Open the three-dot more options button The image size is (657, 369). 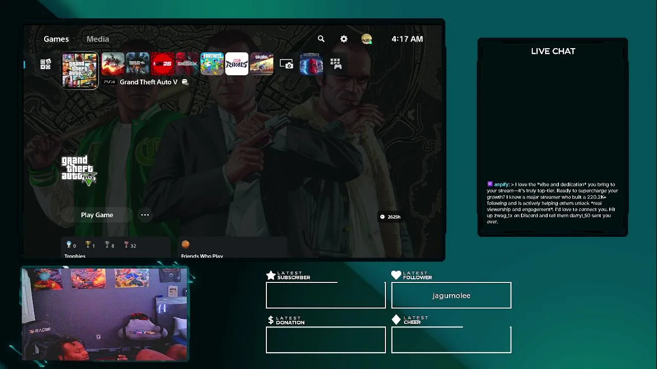[x=145, y=215]
